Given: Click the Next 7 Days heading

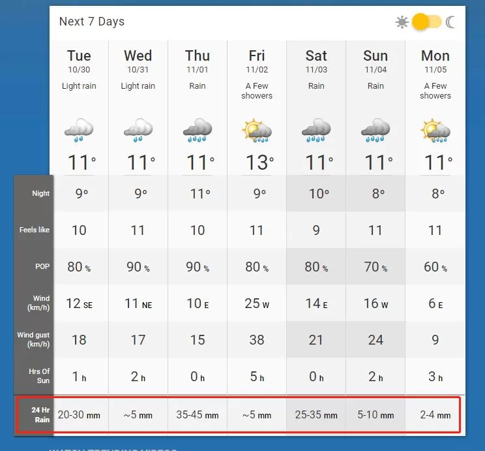Looking at the screenshot, I should (92, 22).
